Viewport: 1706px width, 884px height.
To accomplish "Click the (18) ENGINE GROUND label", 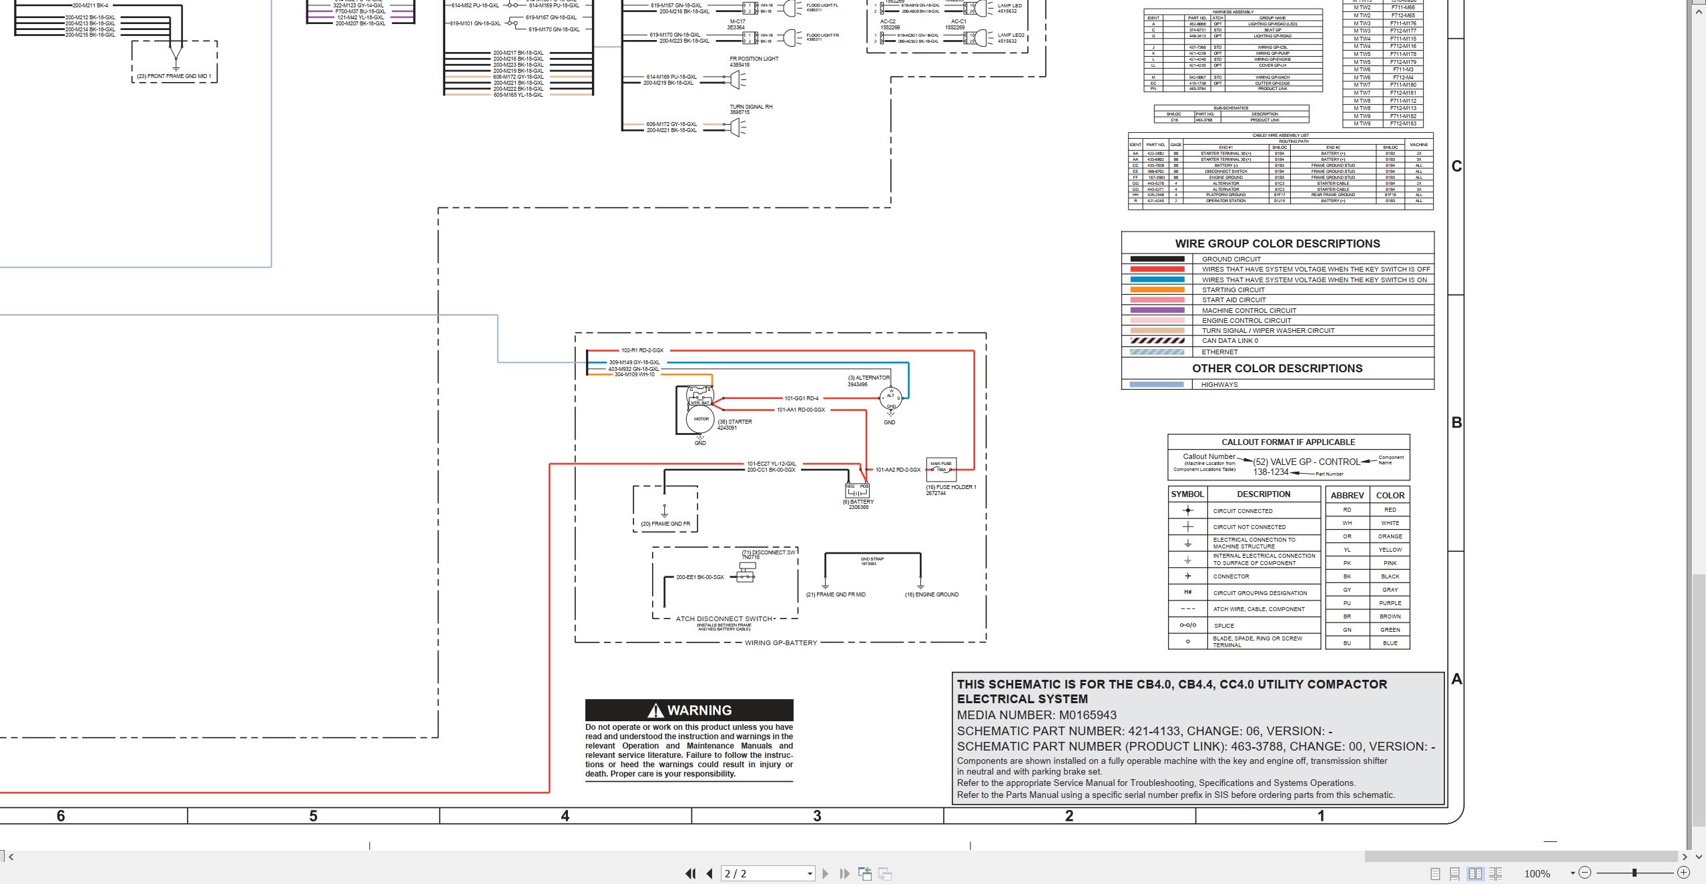I will click(x=931, y=594).
